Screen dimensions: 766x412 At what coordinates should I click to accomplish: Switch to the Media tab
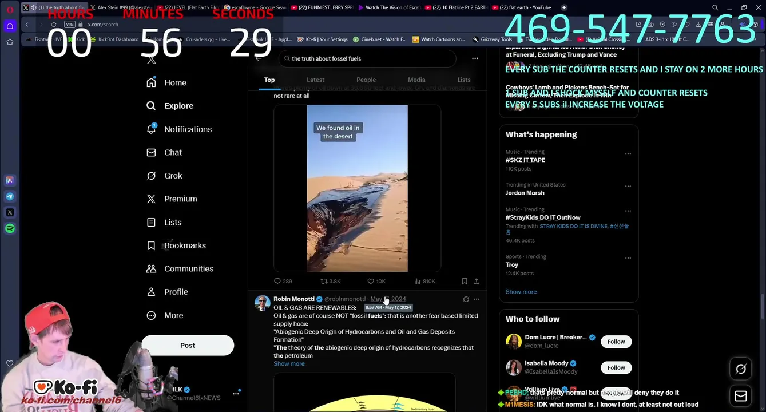click(416, 80)
